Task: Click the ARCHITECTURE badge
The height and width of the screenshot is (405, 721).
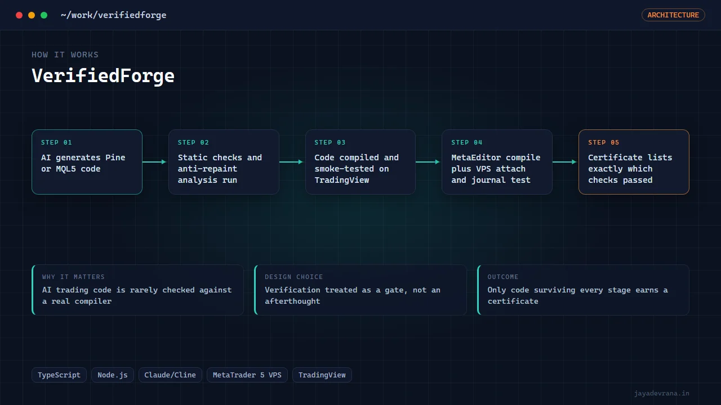Action: [x=673, y=15]
